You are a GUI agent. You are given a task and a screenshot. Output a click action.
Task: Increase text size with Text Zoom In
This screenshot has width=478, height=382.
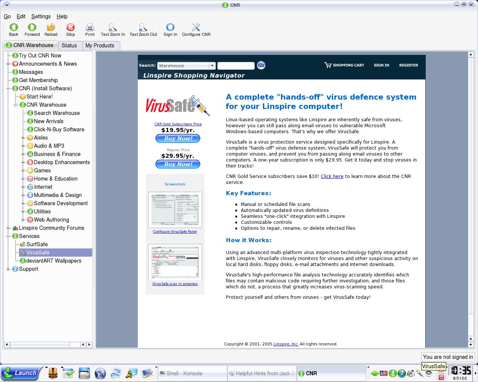tap(112, 27)
